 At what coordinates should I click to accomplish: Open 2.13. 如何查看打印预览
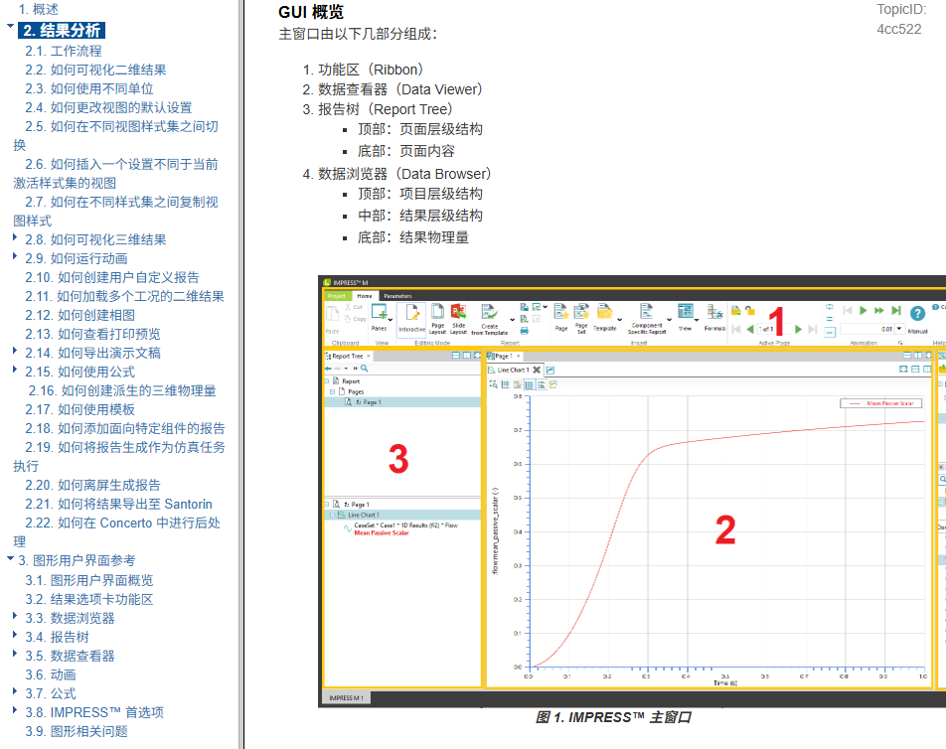pyautogui.click(x=93, y=334)
